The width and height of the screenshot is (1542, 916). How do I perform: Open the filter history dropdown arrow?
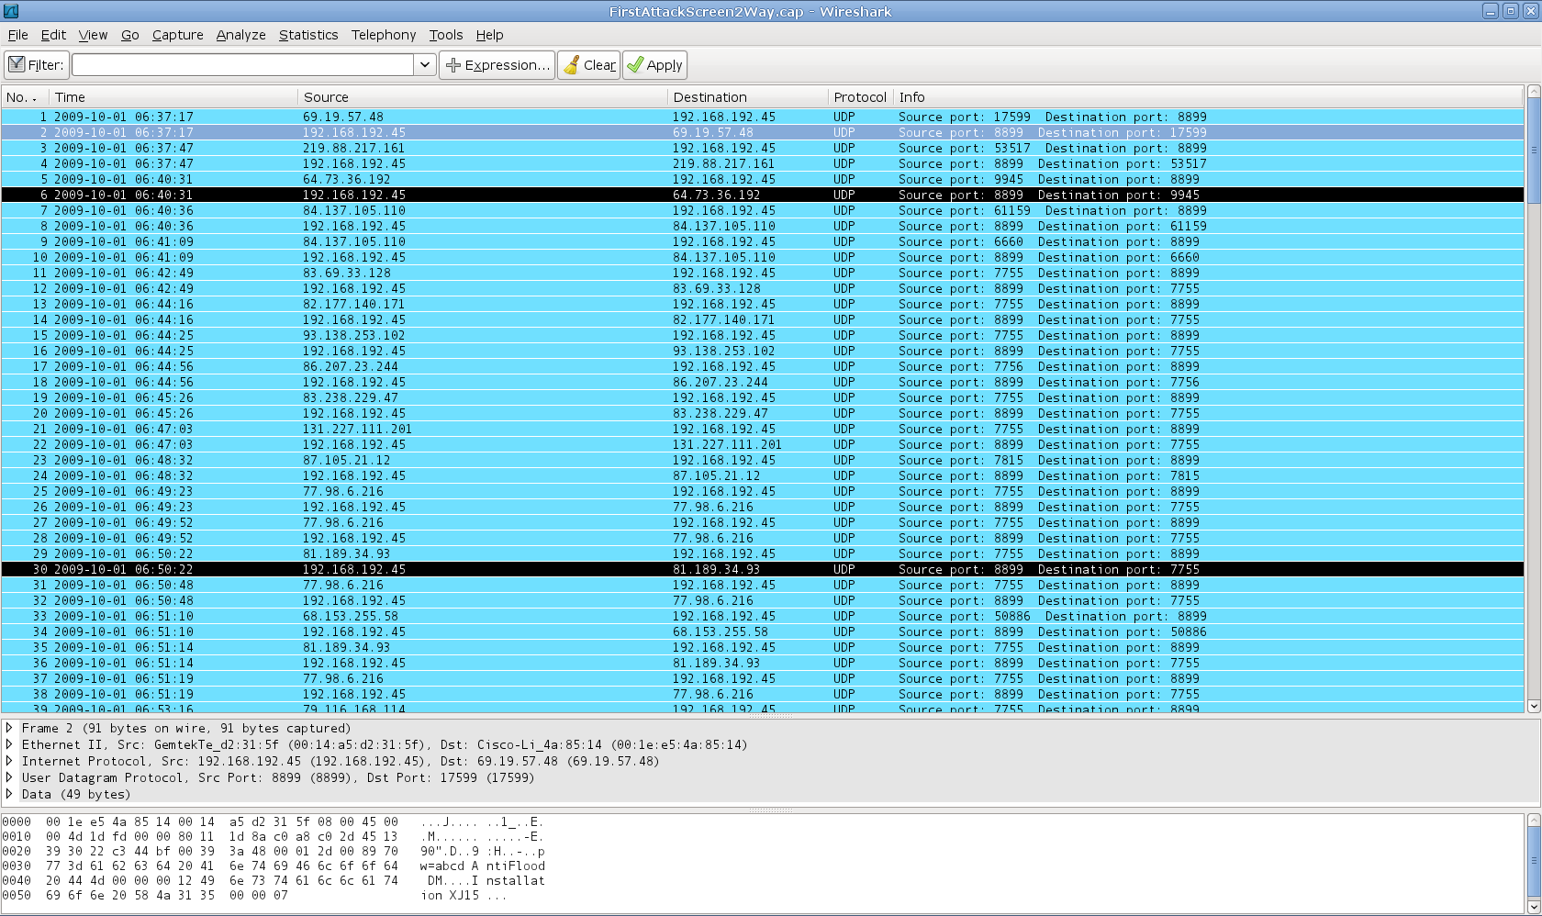pyautogui.click(x=425, y=65)
